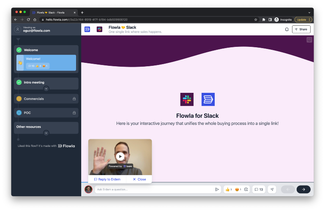Image resolution: width=325 pixels, height=211 pixels.
Task: Close the video popup
Action: [139, 179]
